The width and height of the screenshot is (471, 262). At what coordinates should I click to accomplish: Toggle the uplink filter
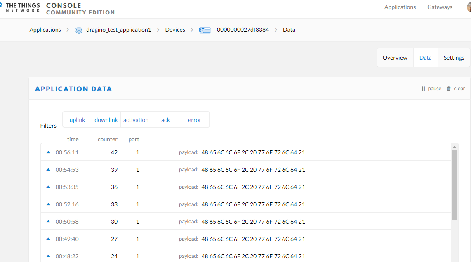coord(77,120)
